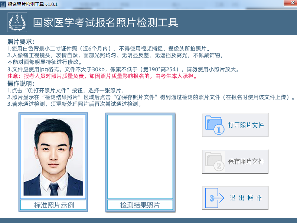Click the medical exam emblem logo
This screenshot has height=223, width=297.
16,23
